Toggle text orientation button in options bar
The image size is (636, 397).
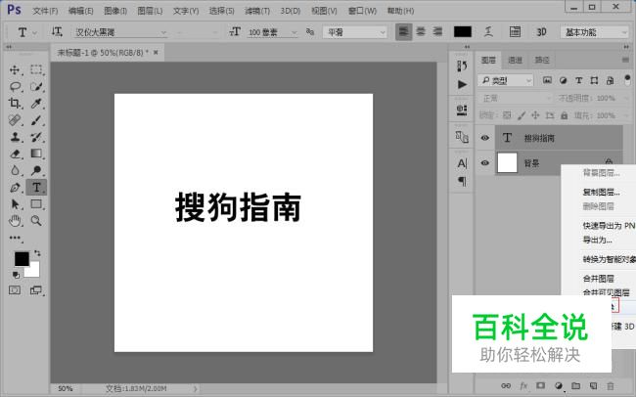point(57,31)
